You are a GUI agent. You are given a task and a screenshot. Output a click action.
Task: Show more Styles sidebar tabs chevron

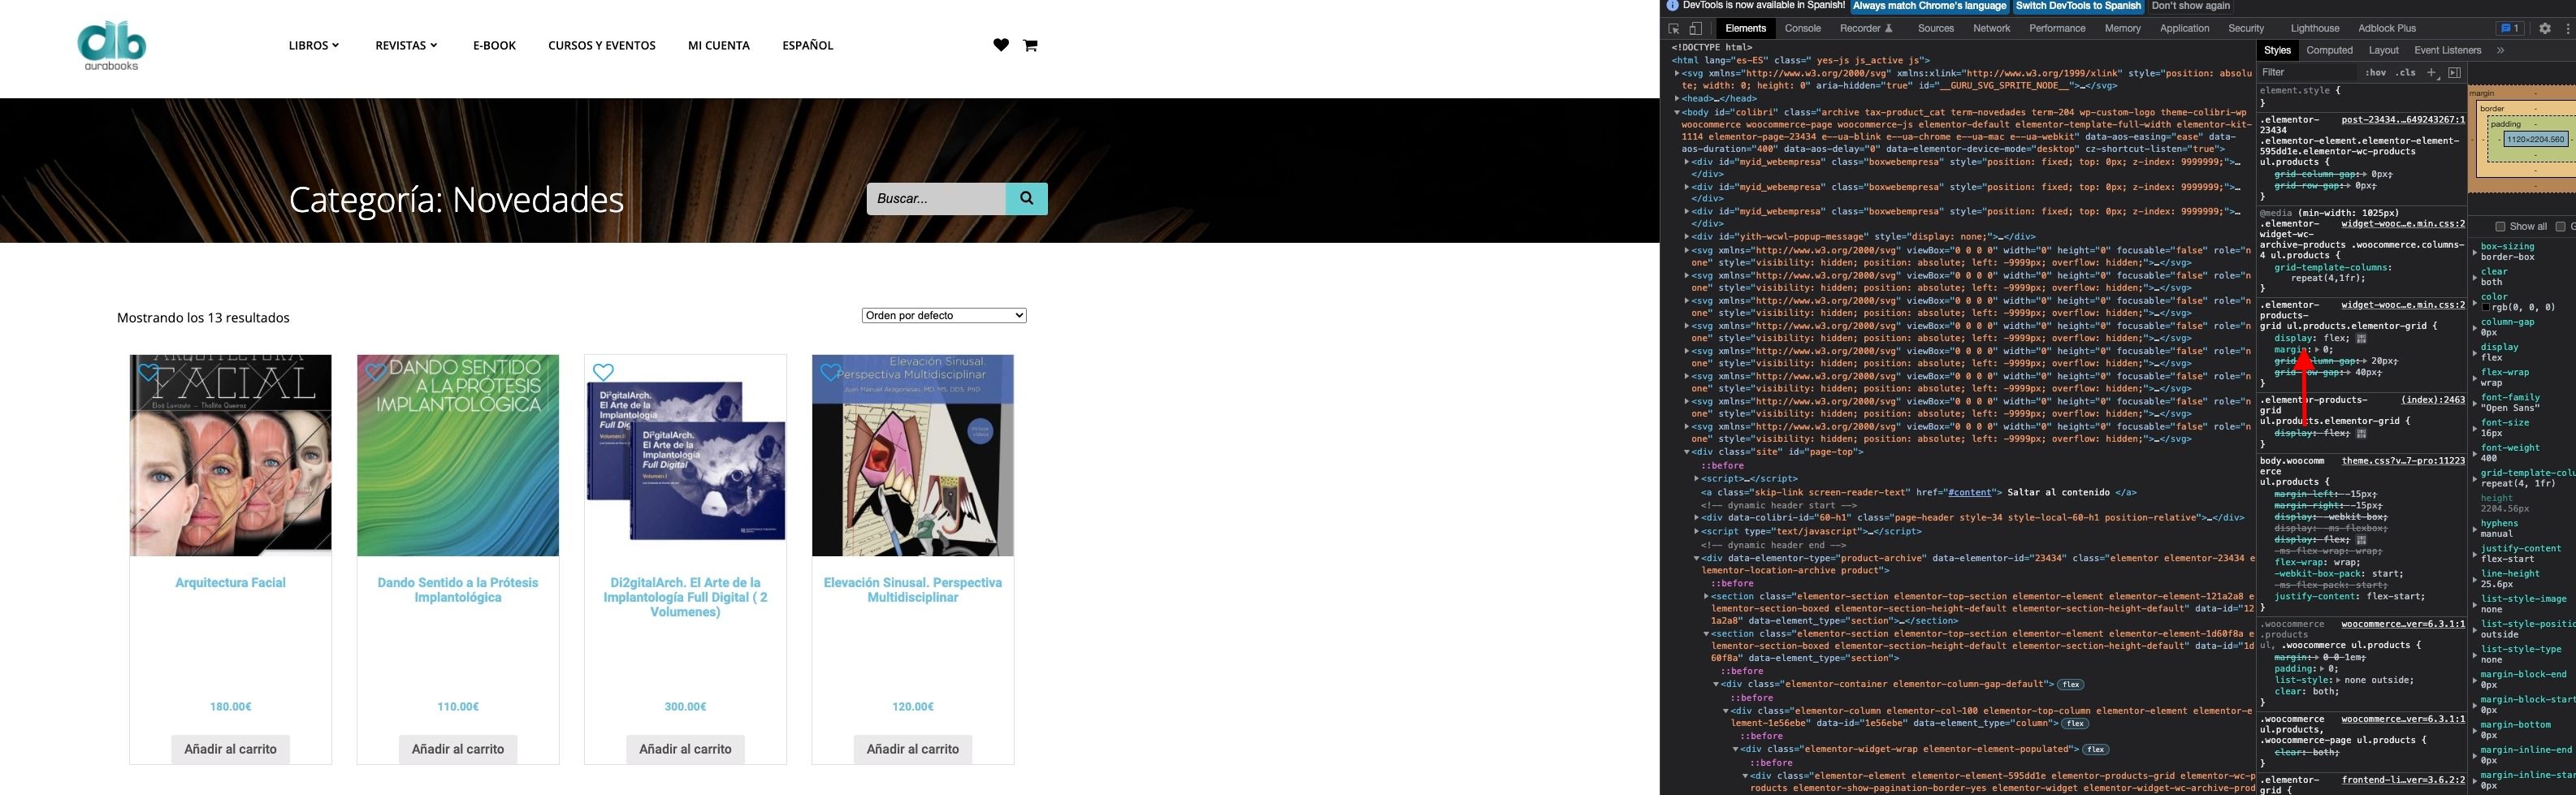2500,50
